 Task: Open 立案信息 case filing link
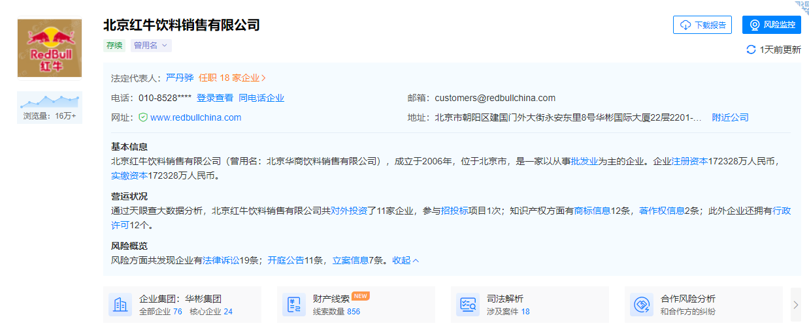point(351,260)
